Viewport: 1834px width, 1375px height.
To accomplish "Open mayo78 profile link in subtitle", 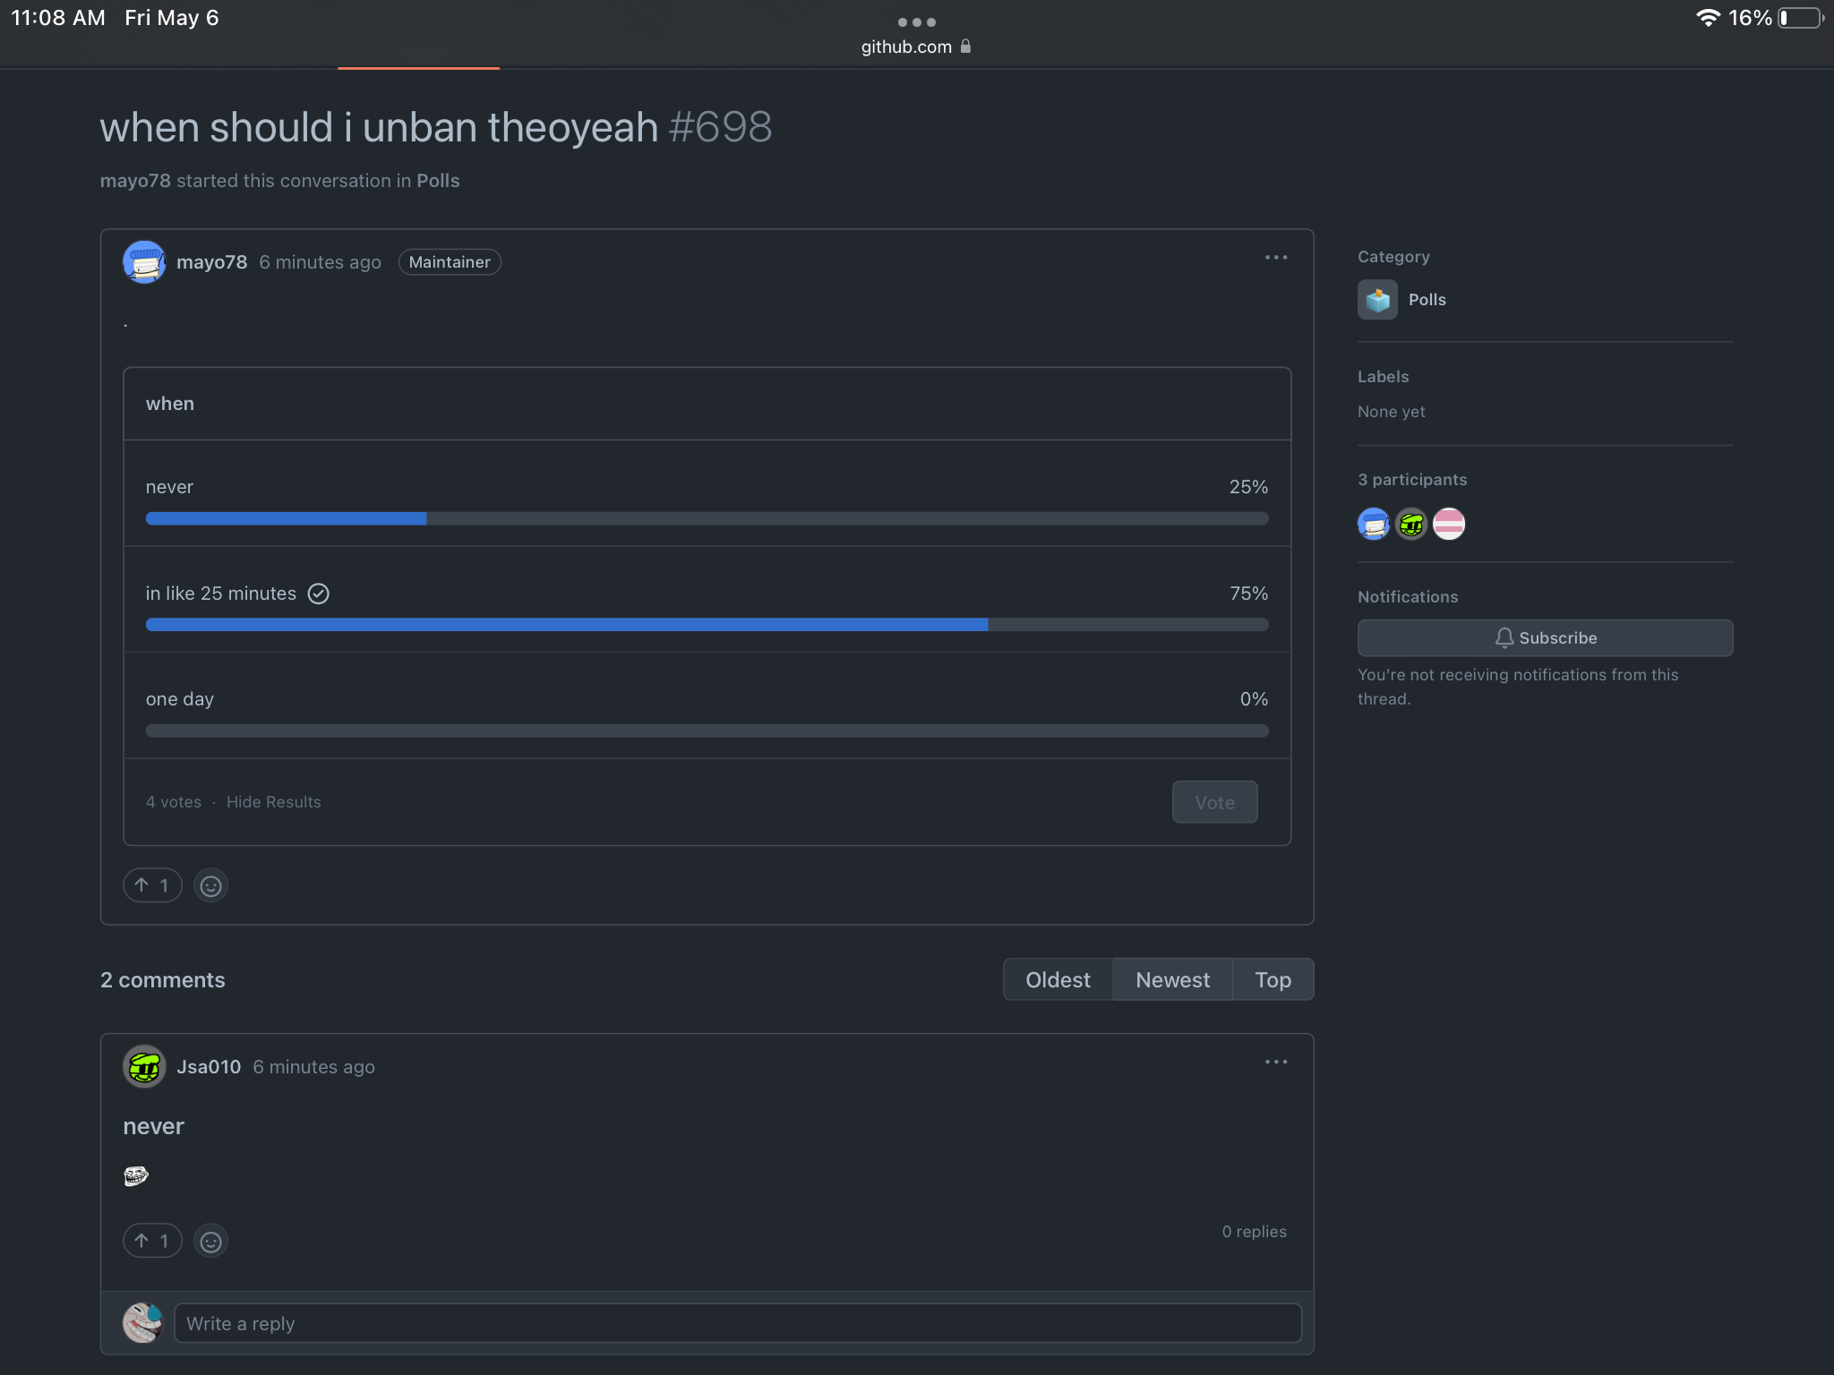I will (x=135, y=181).
